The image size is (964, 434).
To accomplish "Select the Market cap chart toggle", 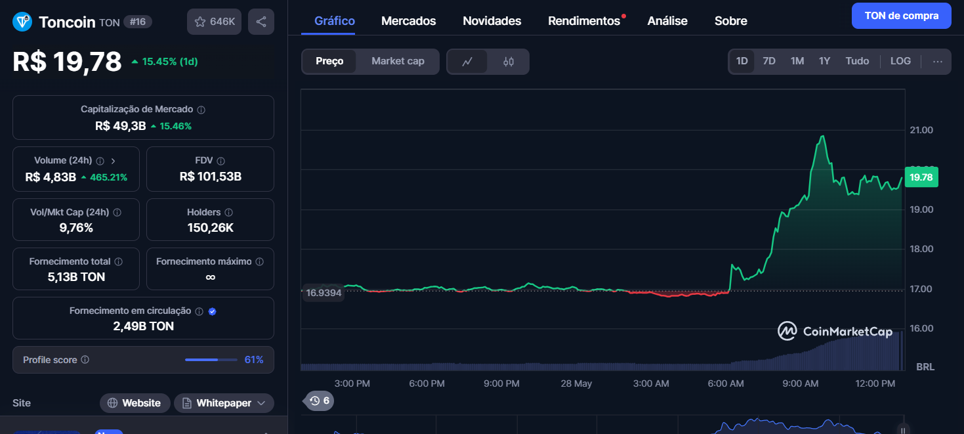I will 398,61.
